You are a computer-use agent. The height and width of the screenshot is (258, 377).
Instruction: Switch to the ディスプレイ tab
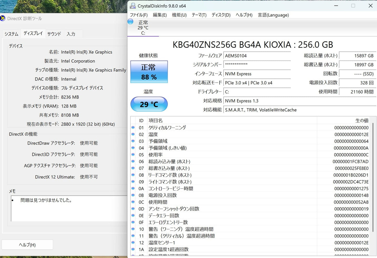click(33, 33)
